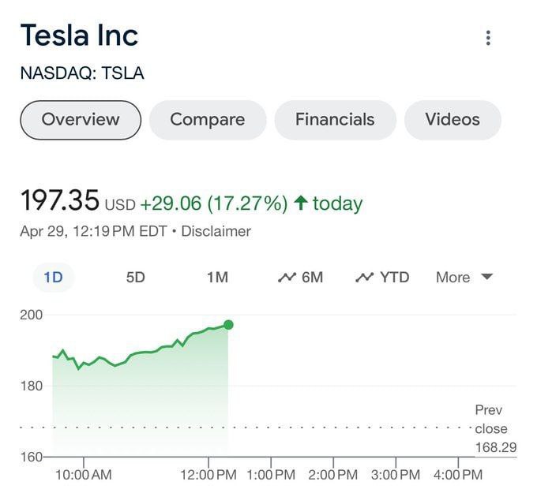Click the 10:00 AM axis label
This screenshot has width=537, height=489.
(84, 475)
